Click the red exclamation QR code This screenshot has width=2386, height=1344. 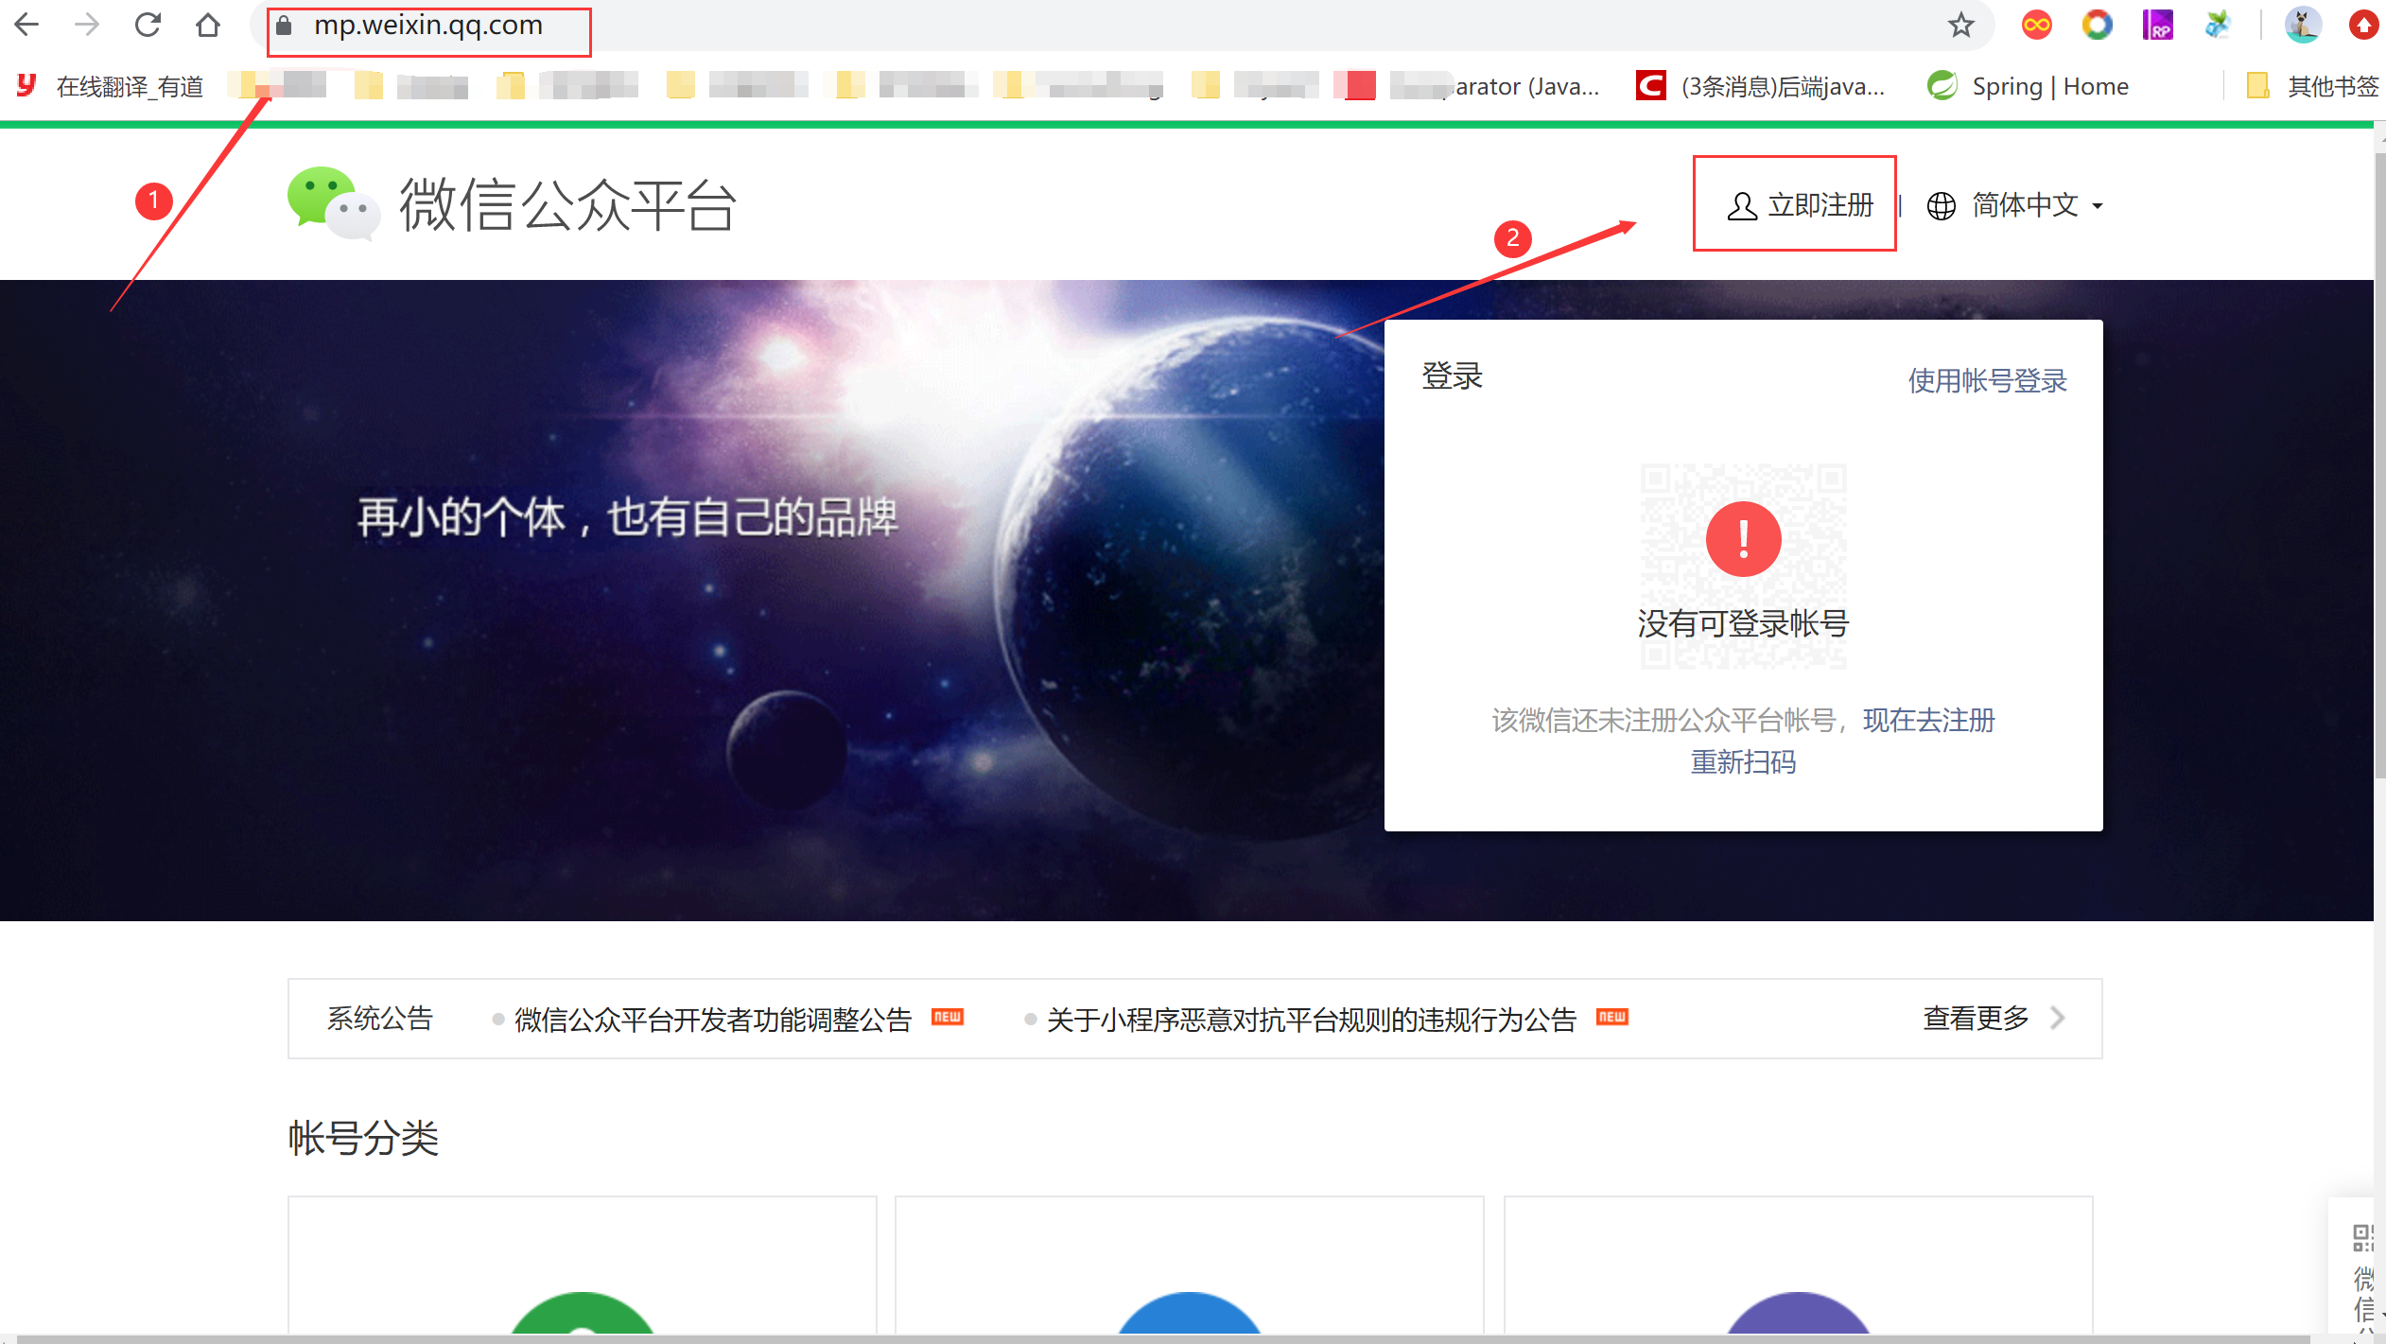tap(1743, 540)
